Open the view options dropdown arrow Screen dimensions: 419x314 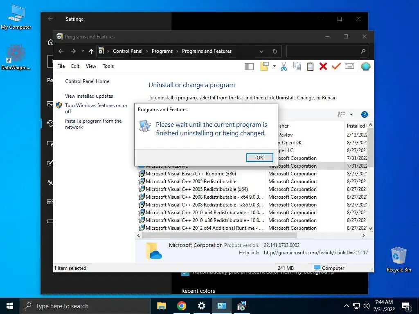[351, 114]
